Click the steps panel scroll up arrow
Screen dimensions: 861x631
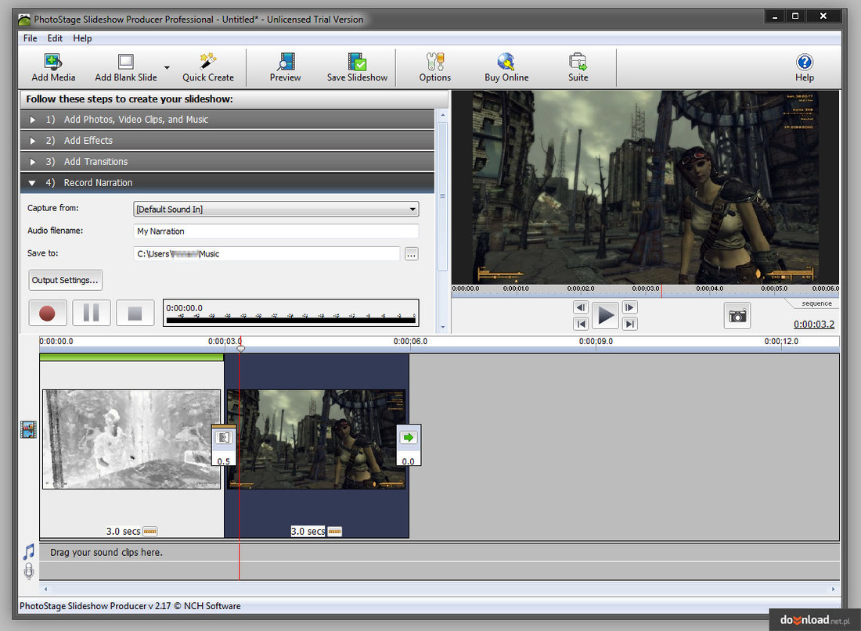point(442,115)
